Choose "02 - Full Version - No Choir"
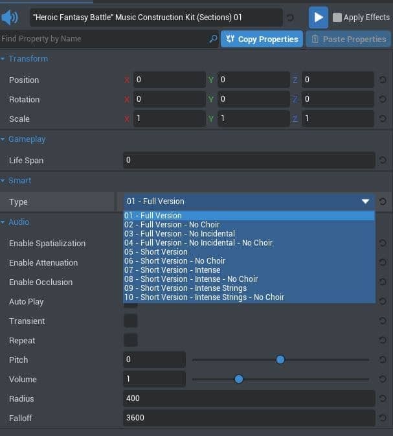Screen dimensions: 393x436 point(172,225)
